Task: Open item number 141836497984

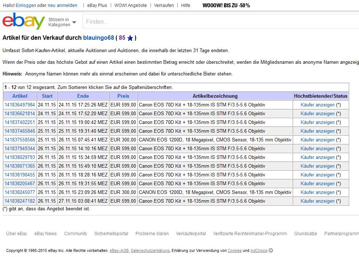Action: [x=20, y=105]
